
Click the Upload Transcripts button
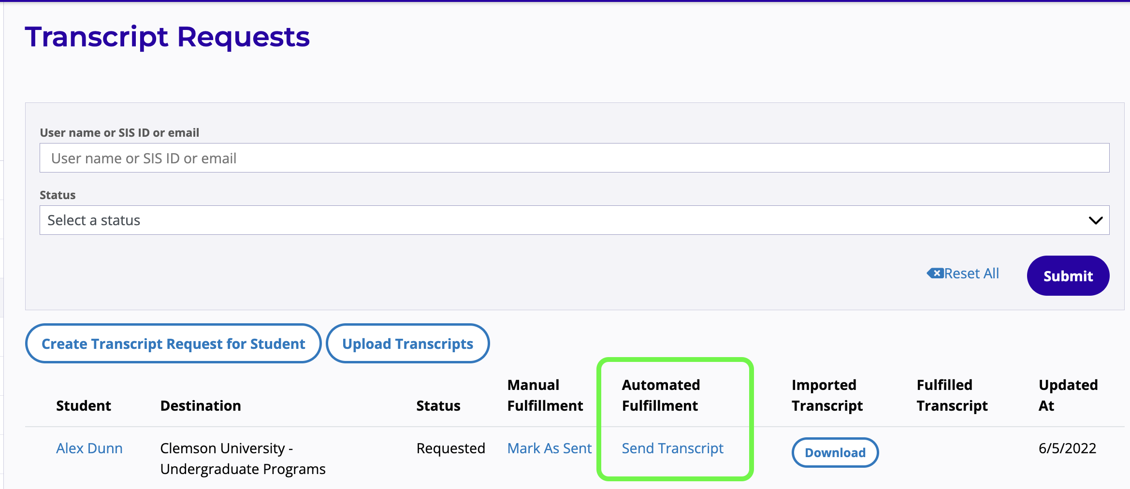point(407,344)
